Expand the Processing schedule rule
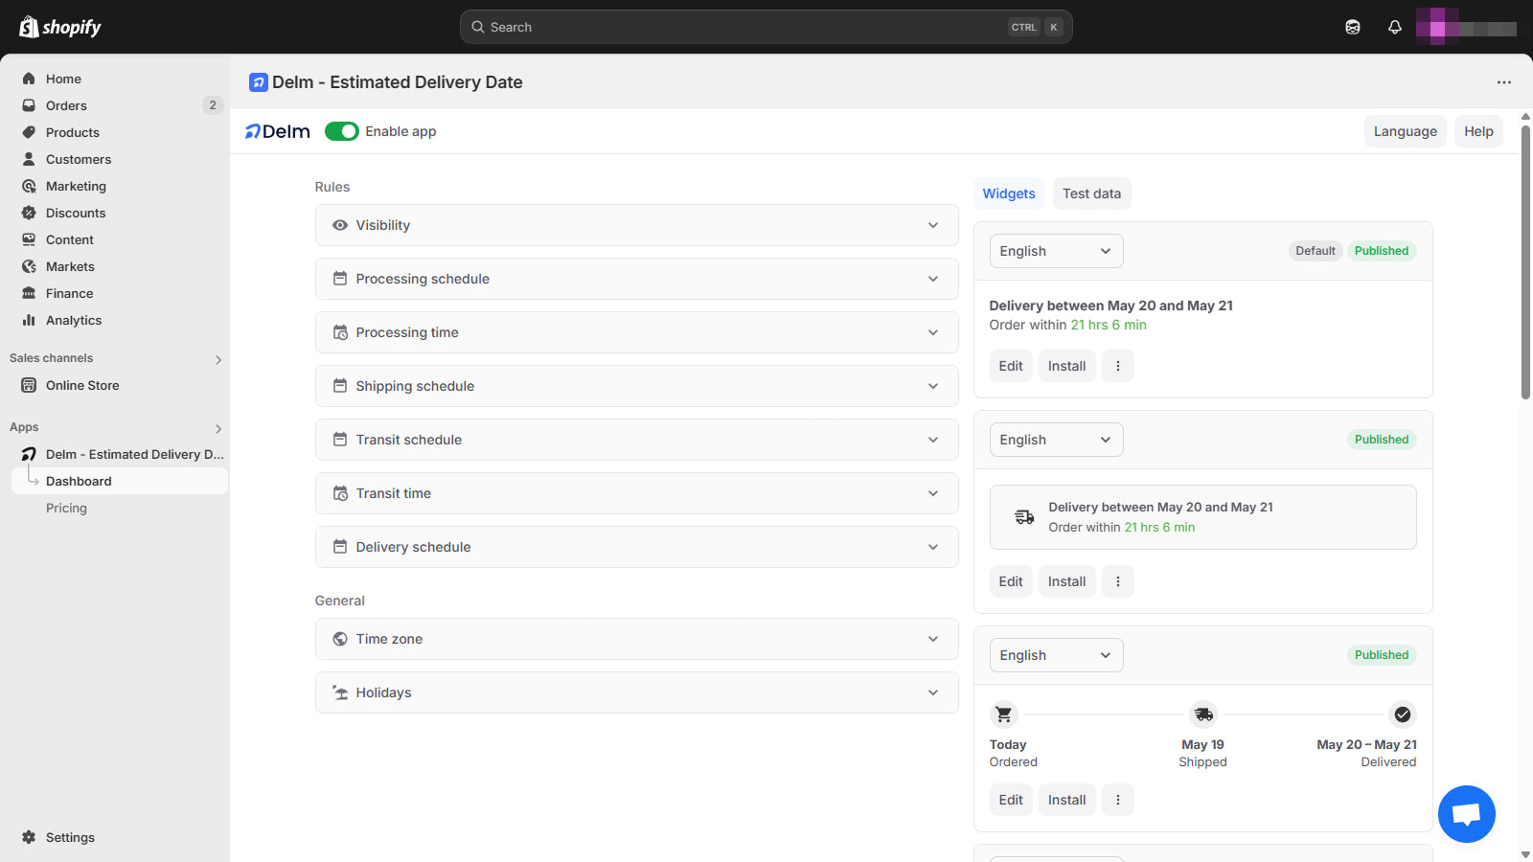This screenshot has height=862, width=1533. [636, 279]
